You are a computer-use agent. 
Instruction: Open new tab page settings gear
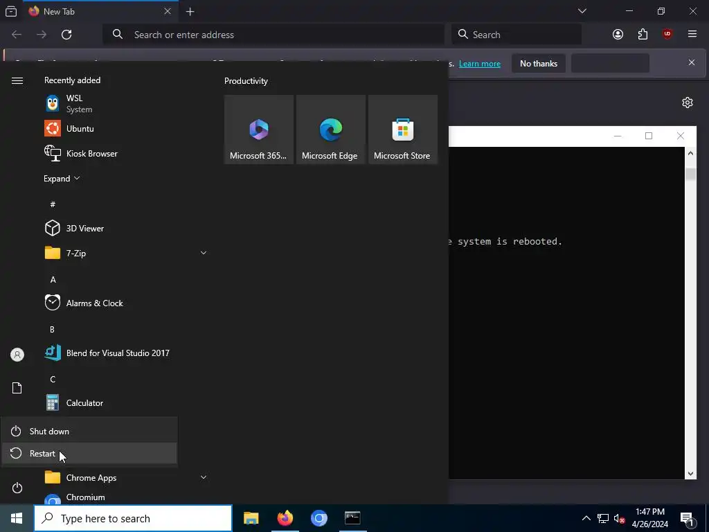(x=688, y=103)
